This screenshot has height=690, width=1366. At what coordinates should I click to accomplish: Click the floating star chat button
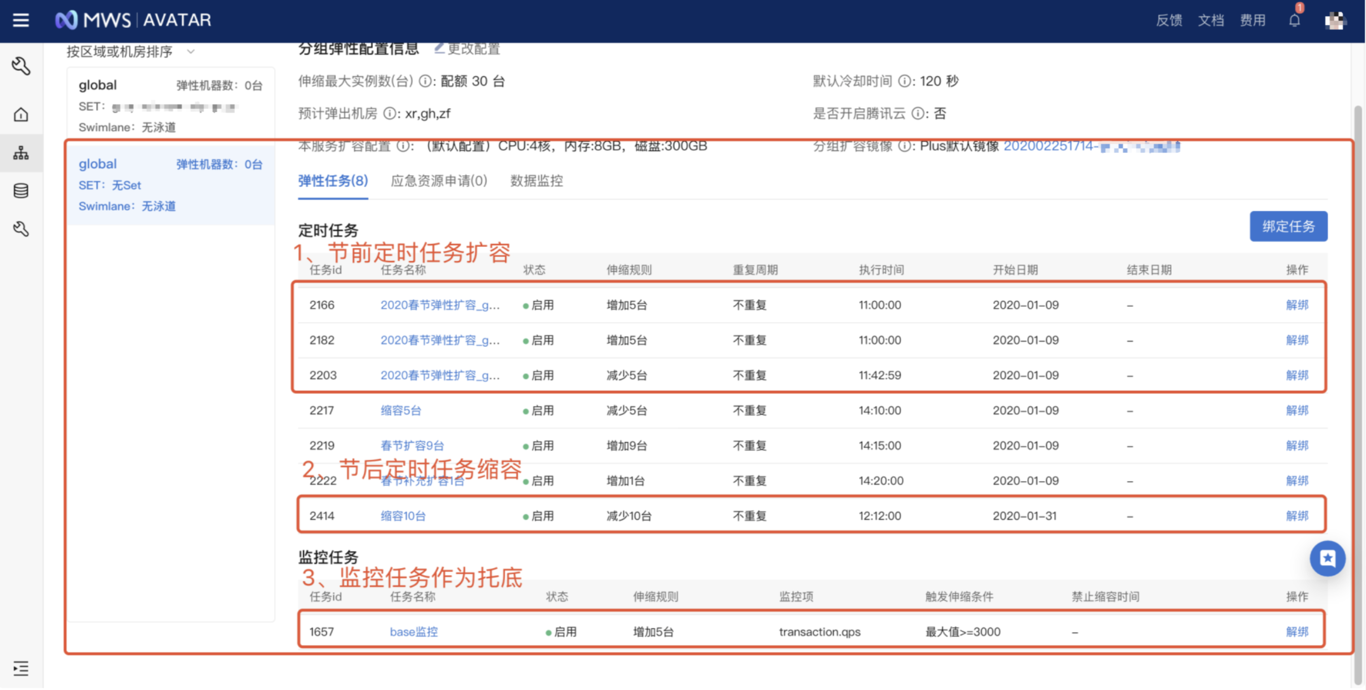click(1327, 558)
